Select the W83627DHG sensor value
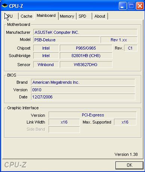 [x=86, y=65]
